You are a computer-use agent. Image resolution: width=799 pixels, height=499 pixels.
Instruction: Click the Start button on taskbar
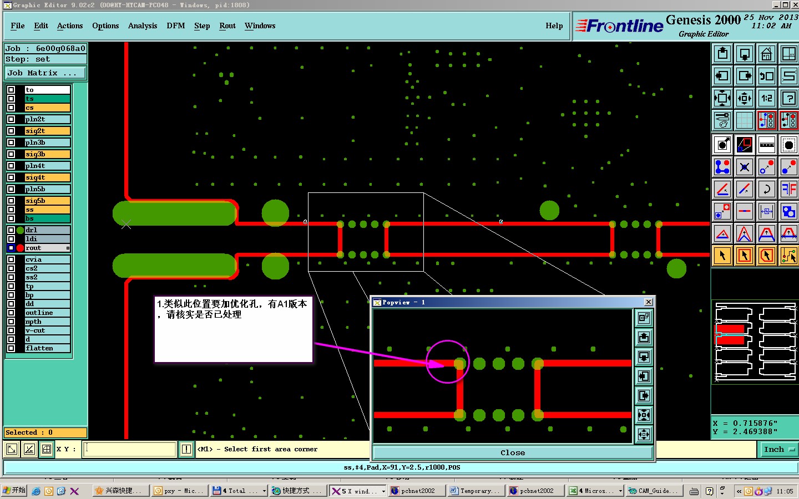pyautogui.click(x=14, y=491)
